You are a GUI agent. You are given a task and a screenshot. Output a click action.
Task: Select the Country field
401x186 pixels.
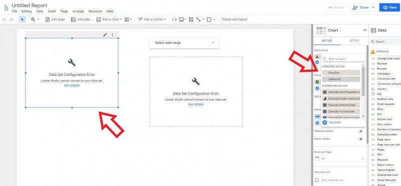tap(381, 89)
